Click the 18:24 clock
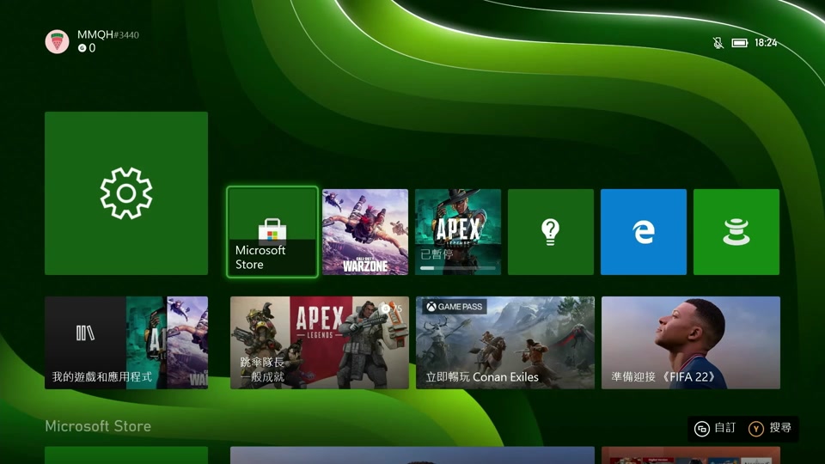Viewport: 825px width, 464px height. click(766, 43)
